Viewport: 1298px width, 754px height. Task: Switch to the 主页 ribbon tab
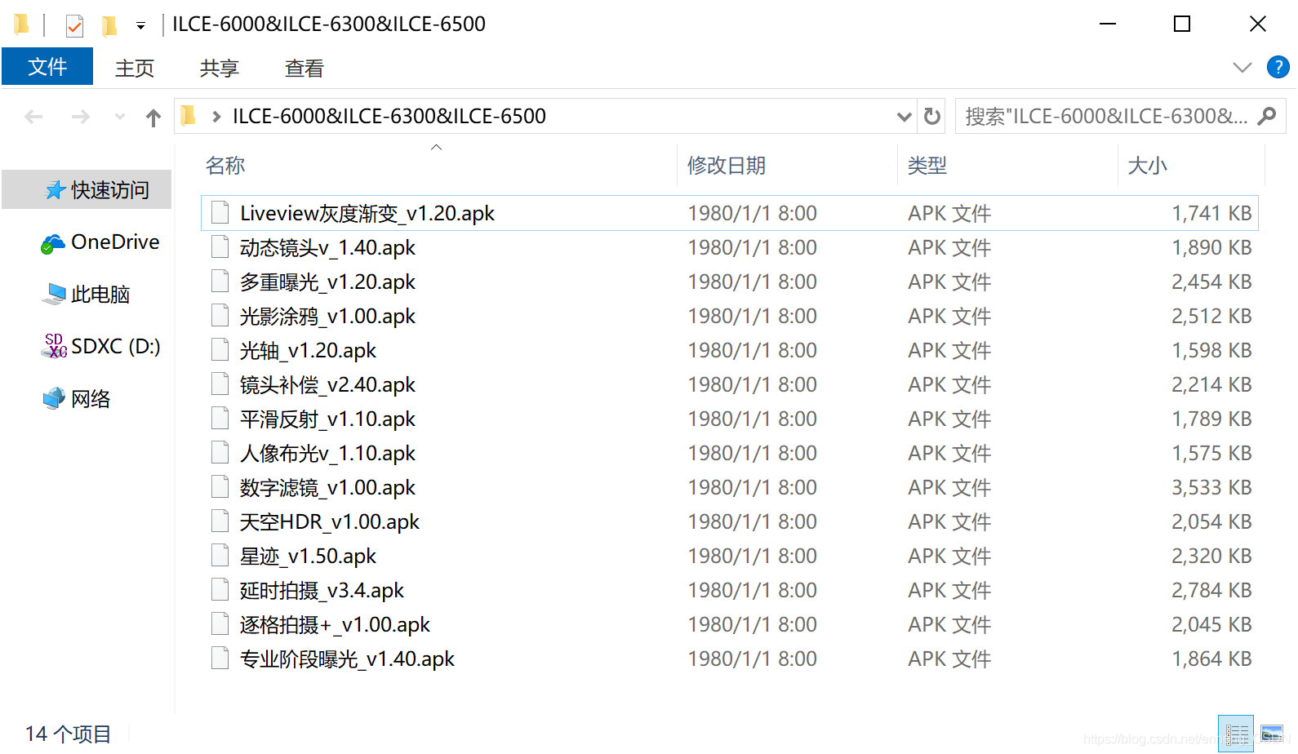[x=135, y=68]
